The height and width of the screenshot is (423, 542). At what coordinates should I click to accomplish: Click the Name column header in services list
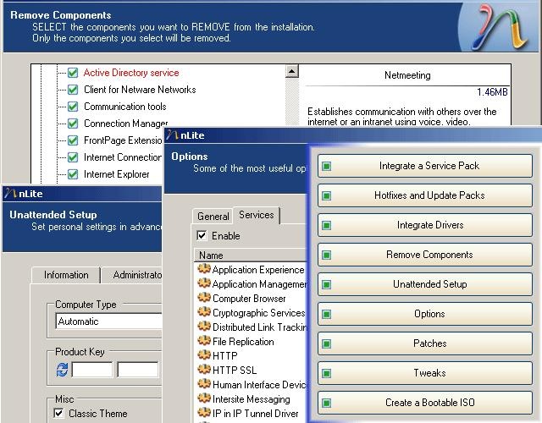click(211, 255)
